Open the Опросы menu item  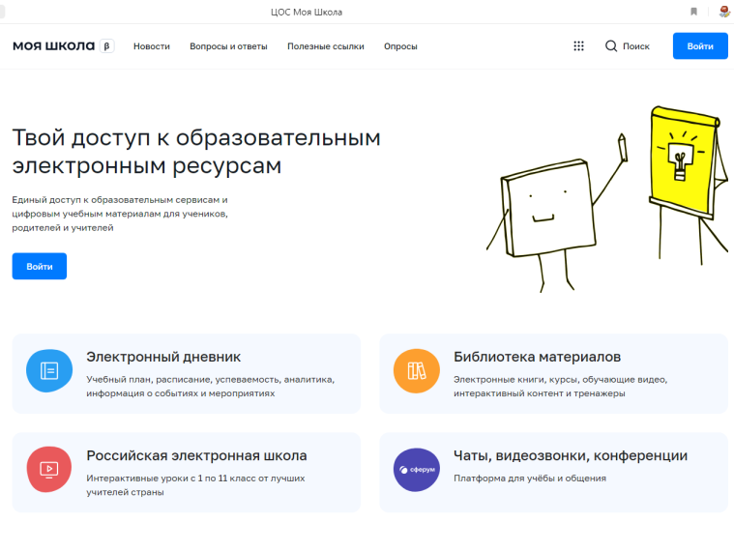click(400, 46)
